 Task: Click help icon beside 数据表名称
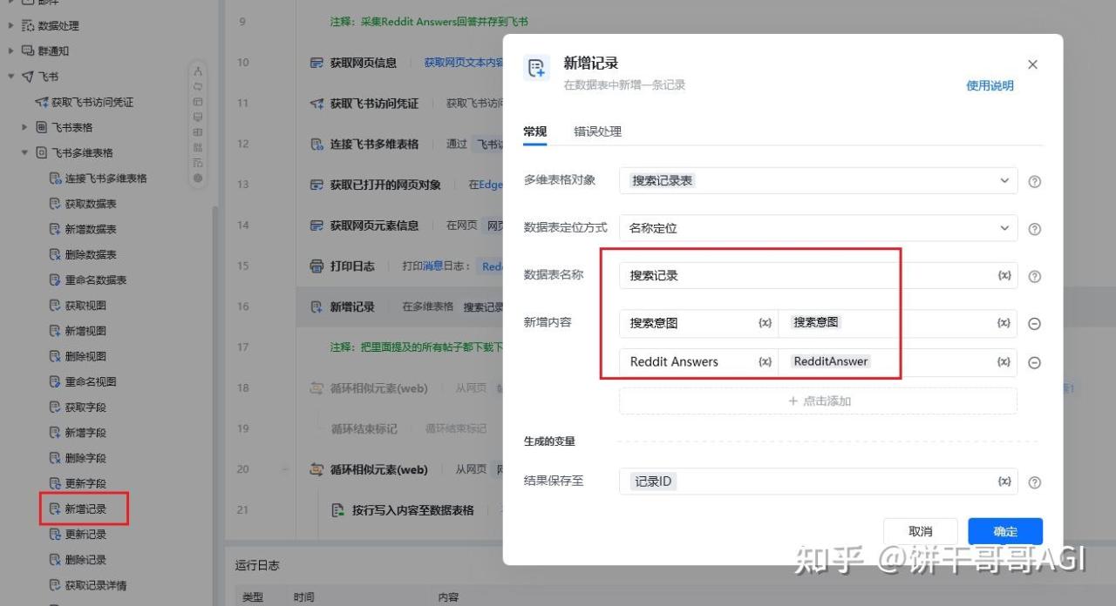(x=1034, y=276)
